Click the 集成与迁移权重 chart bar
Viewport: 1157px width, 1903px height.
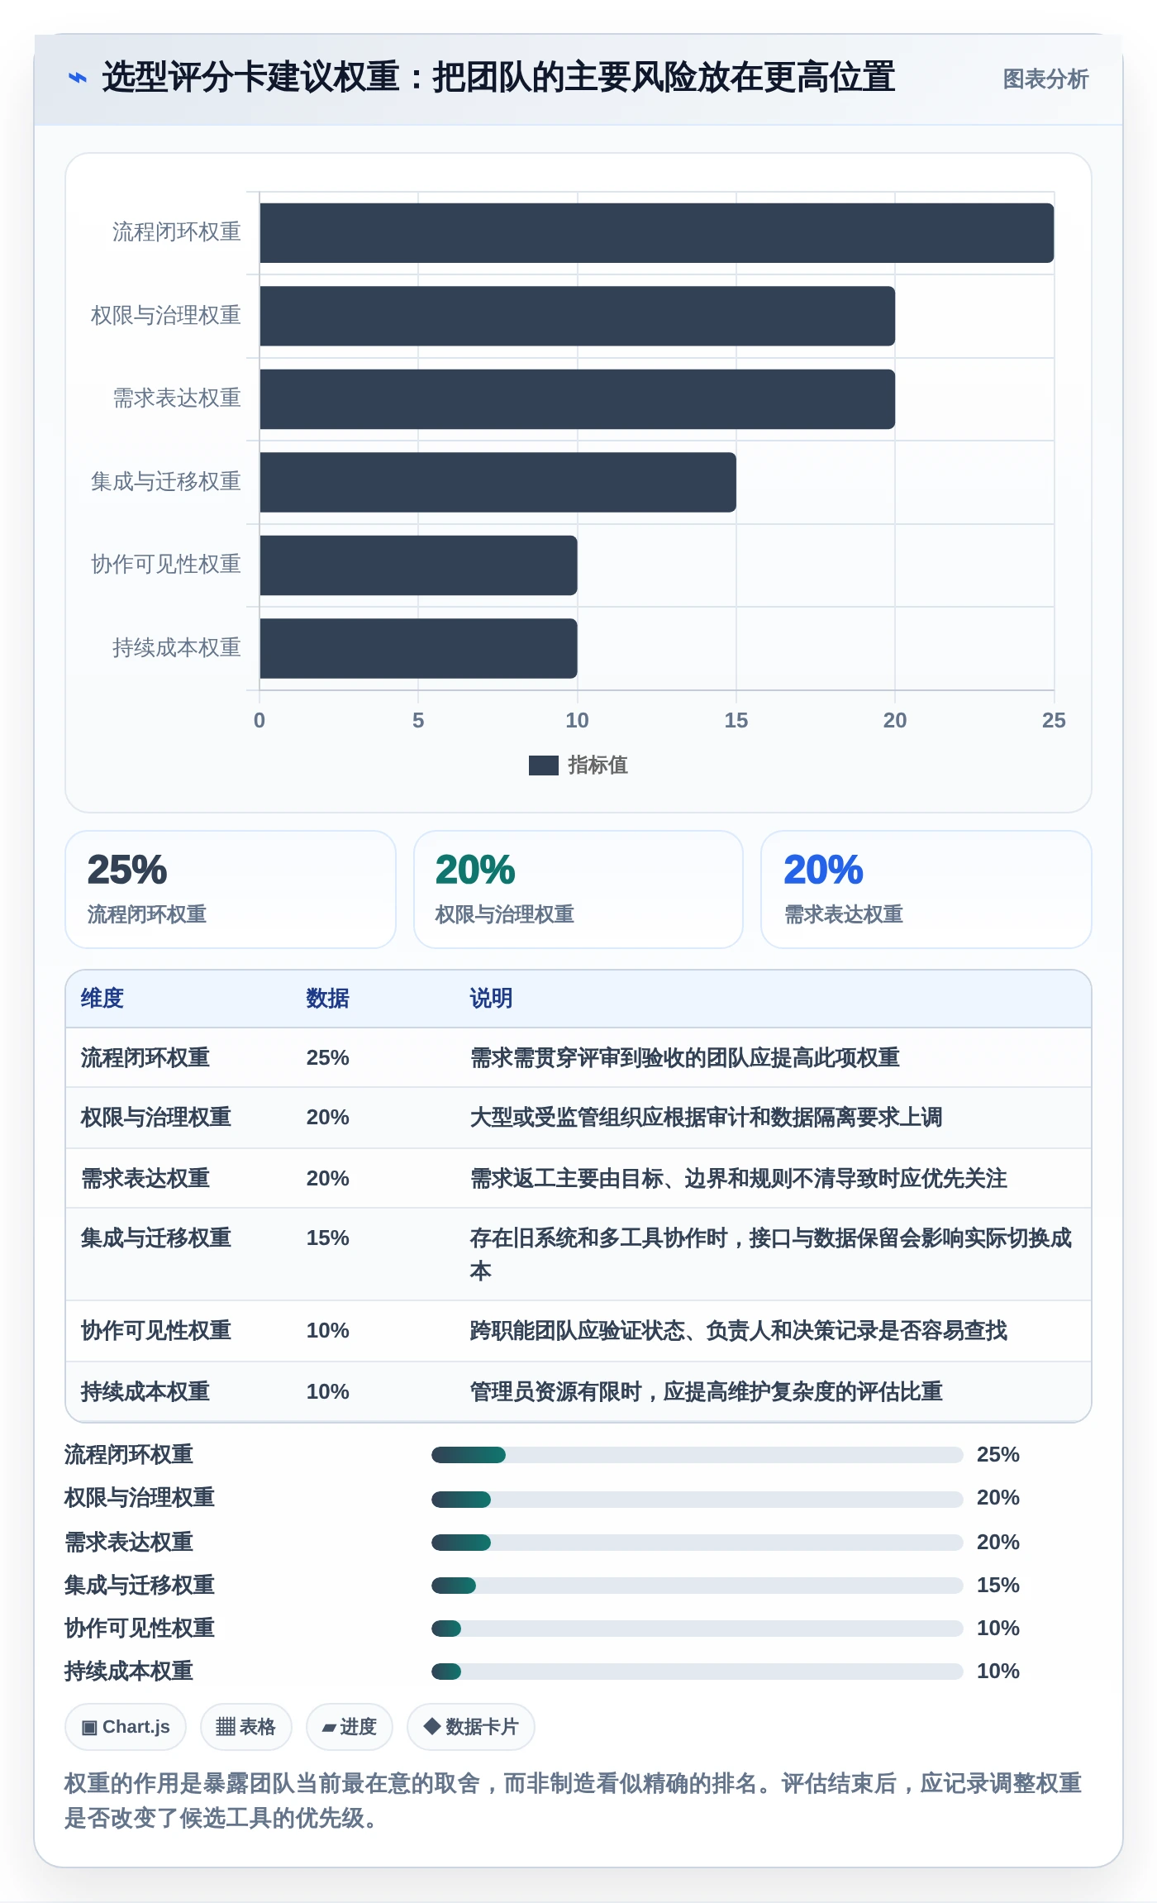498,482
